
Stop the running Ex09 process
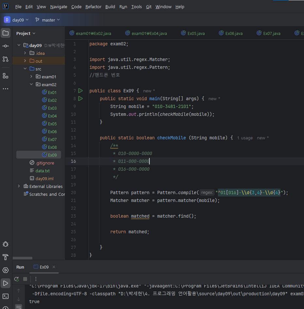point(25,279)
